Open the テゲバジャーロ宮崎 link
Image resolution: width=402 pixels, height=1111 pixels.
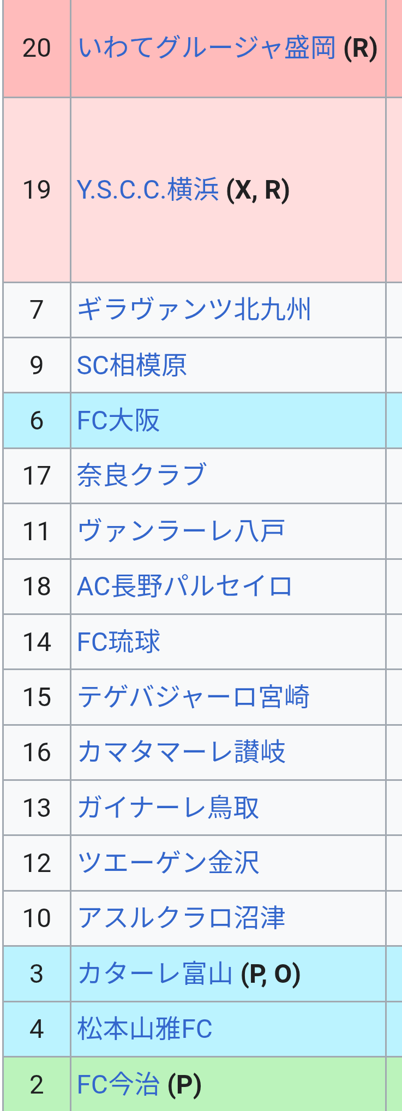coord(194,697)
